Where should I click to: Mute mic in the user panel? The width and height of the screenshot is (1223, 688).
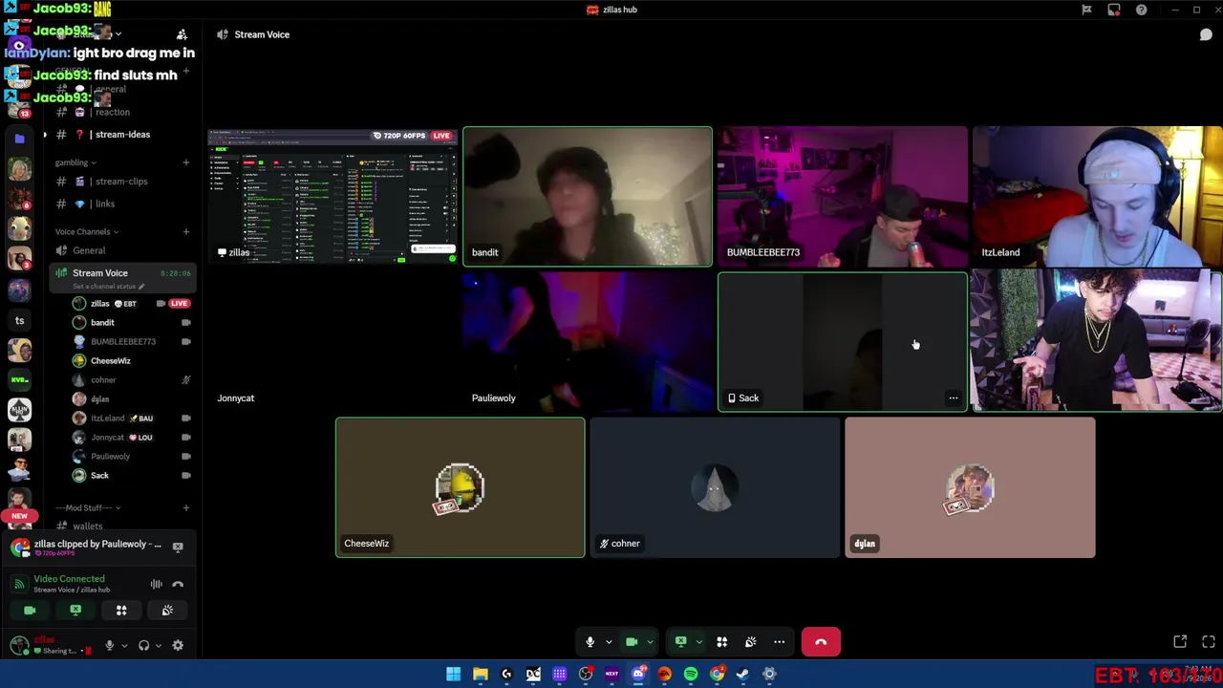109,646
